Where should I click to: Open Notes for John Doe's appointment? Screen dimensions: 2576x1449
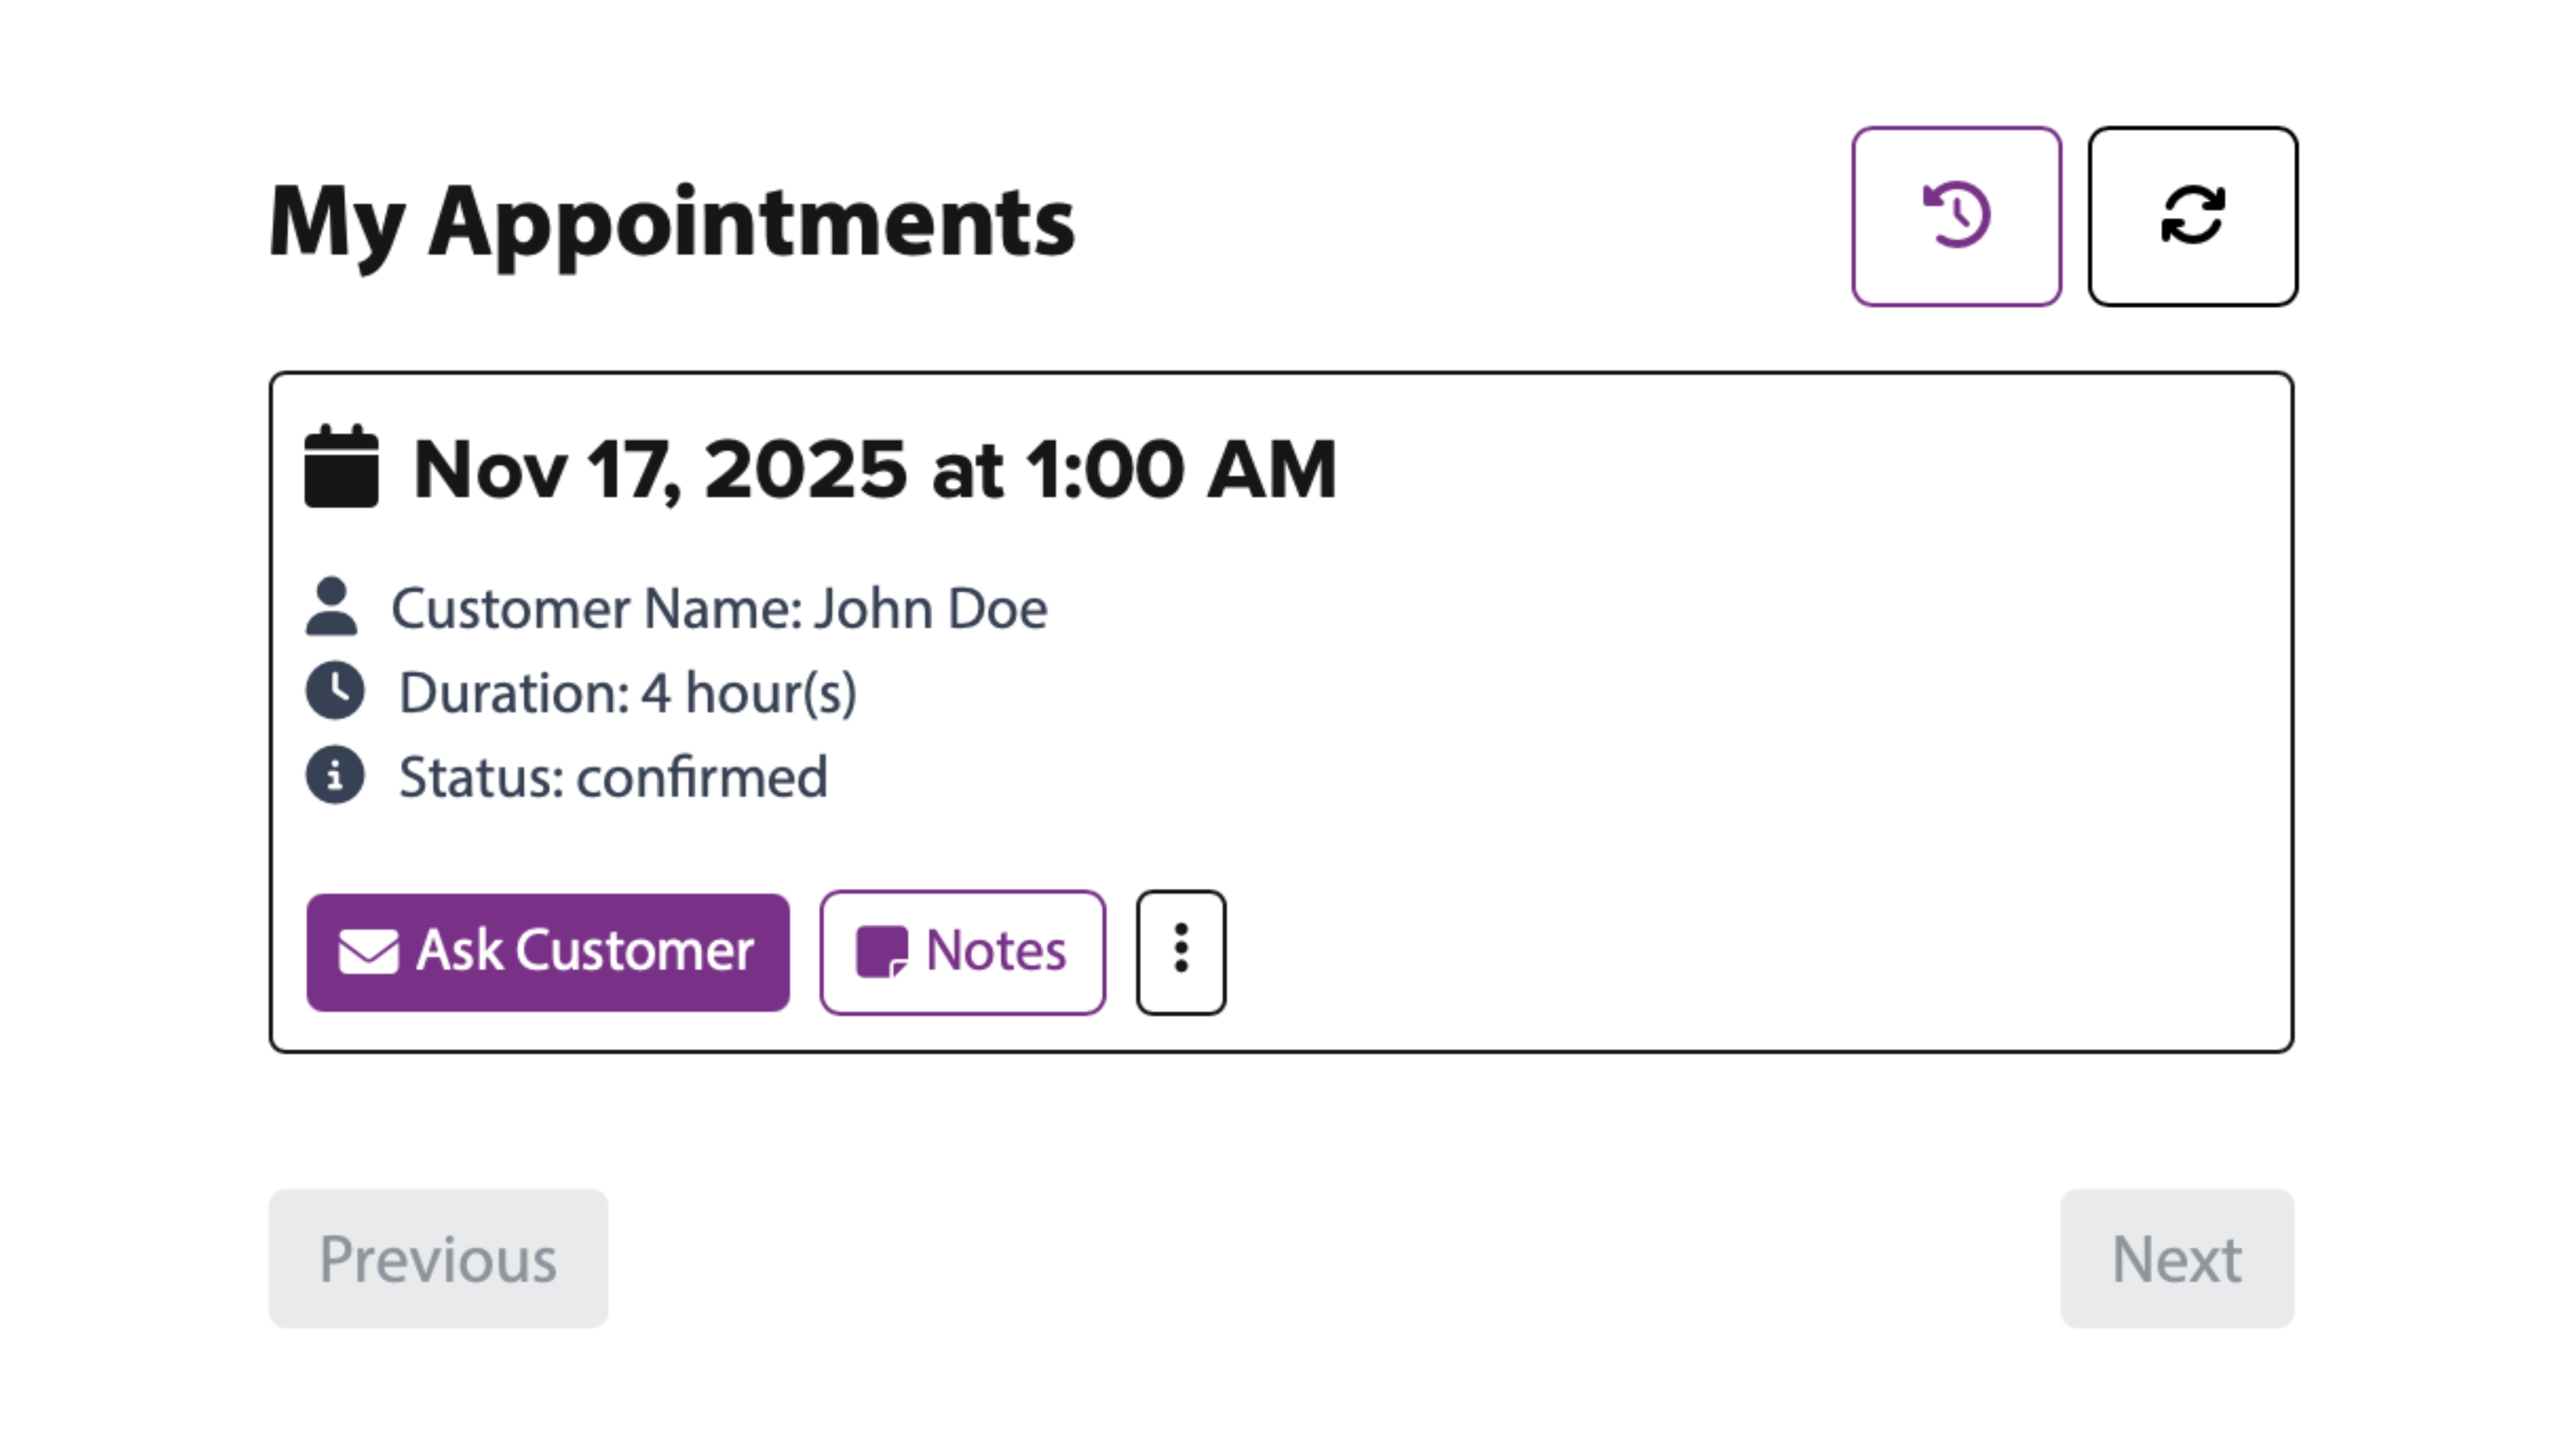[x=962, y=950]
